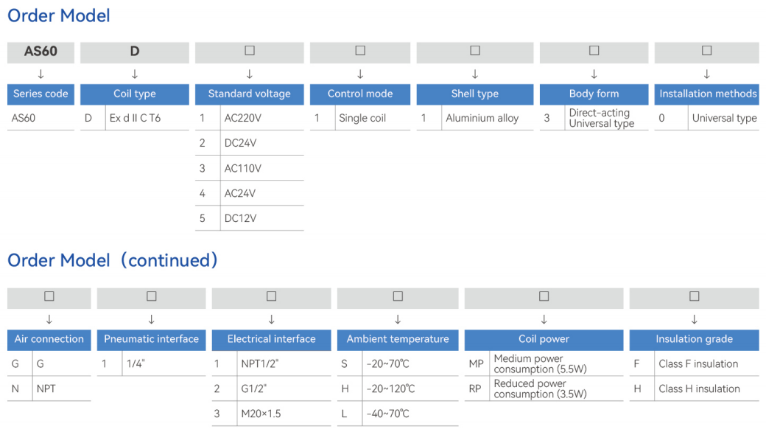Tick the box above Control mode

click(360, 50)
